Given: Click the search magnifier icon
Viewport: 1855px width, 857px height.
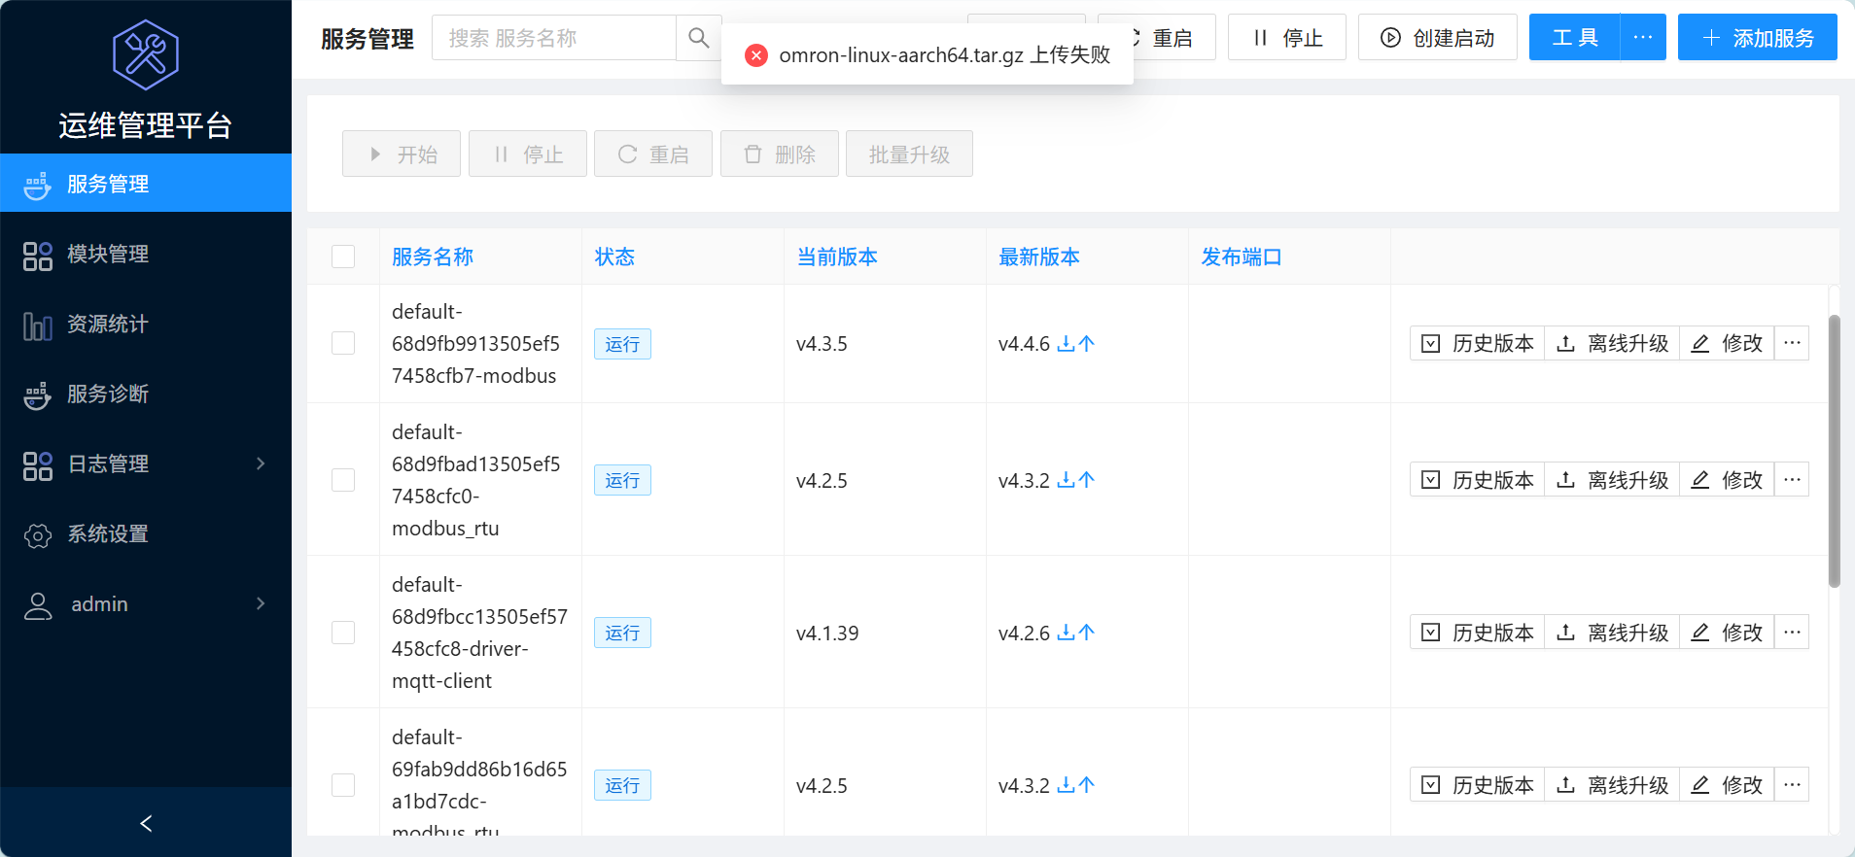Looking at the screenshot, I should (698, 38).
